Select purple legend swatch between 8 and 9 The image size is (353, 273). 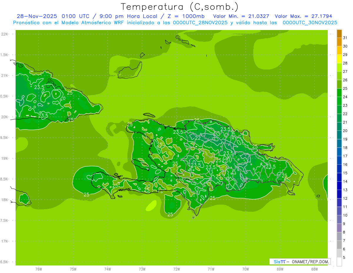[x=339, y=228]
